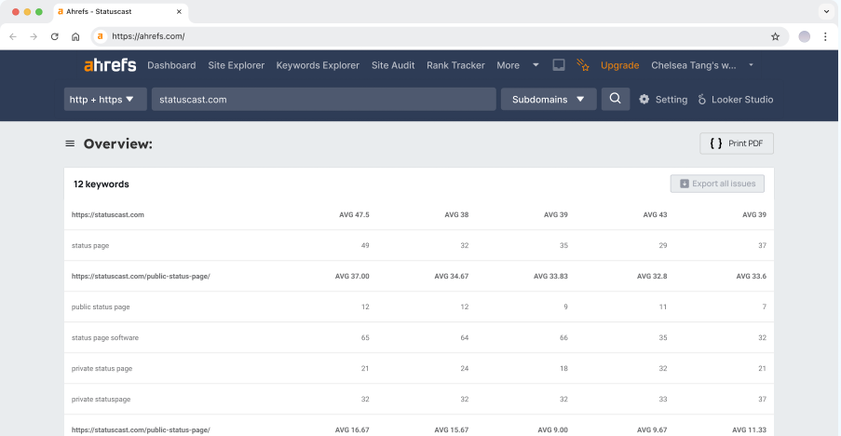This screenshot has height=436, width=841.
Task: Select the "status page software" keyword
Action: point(105,337)
